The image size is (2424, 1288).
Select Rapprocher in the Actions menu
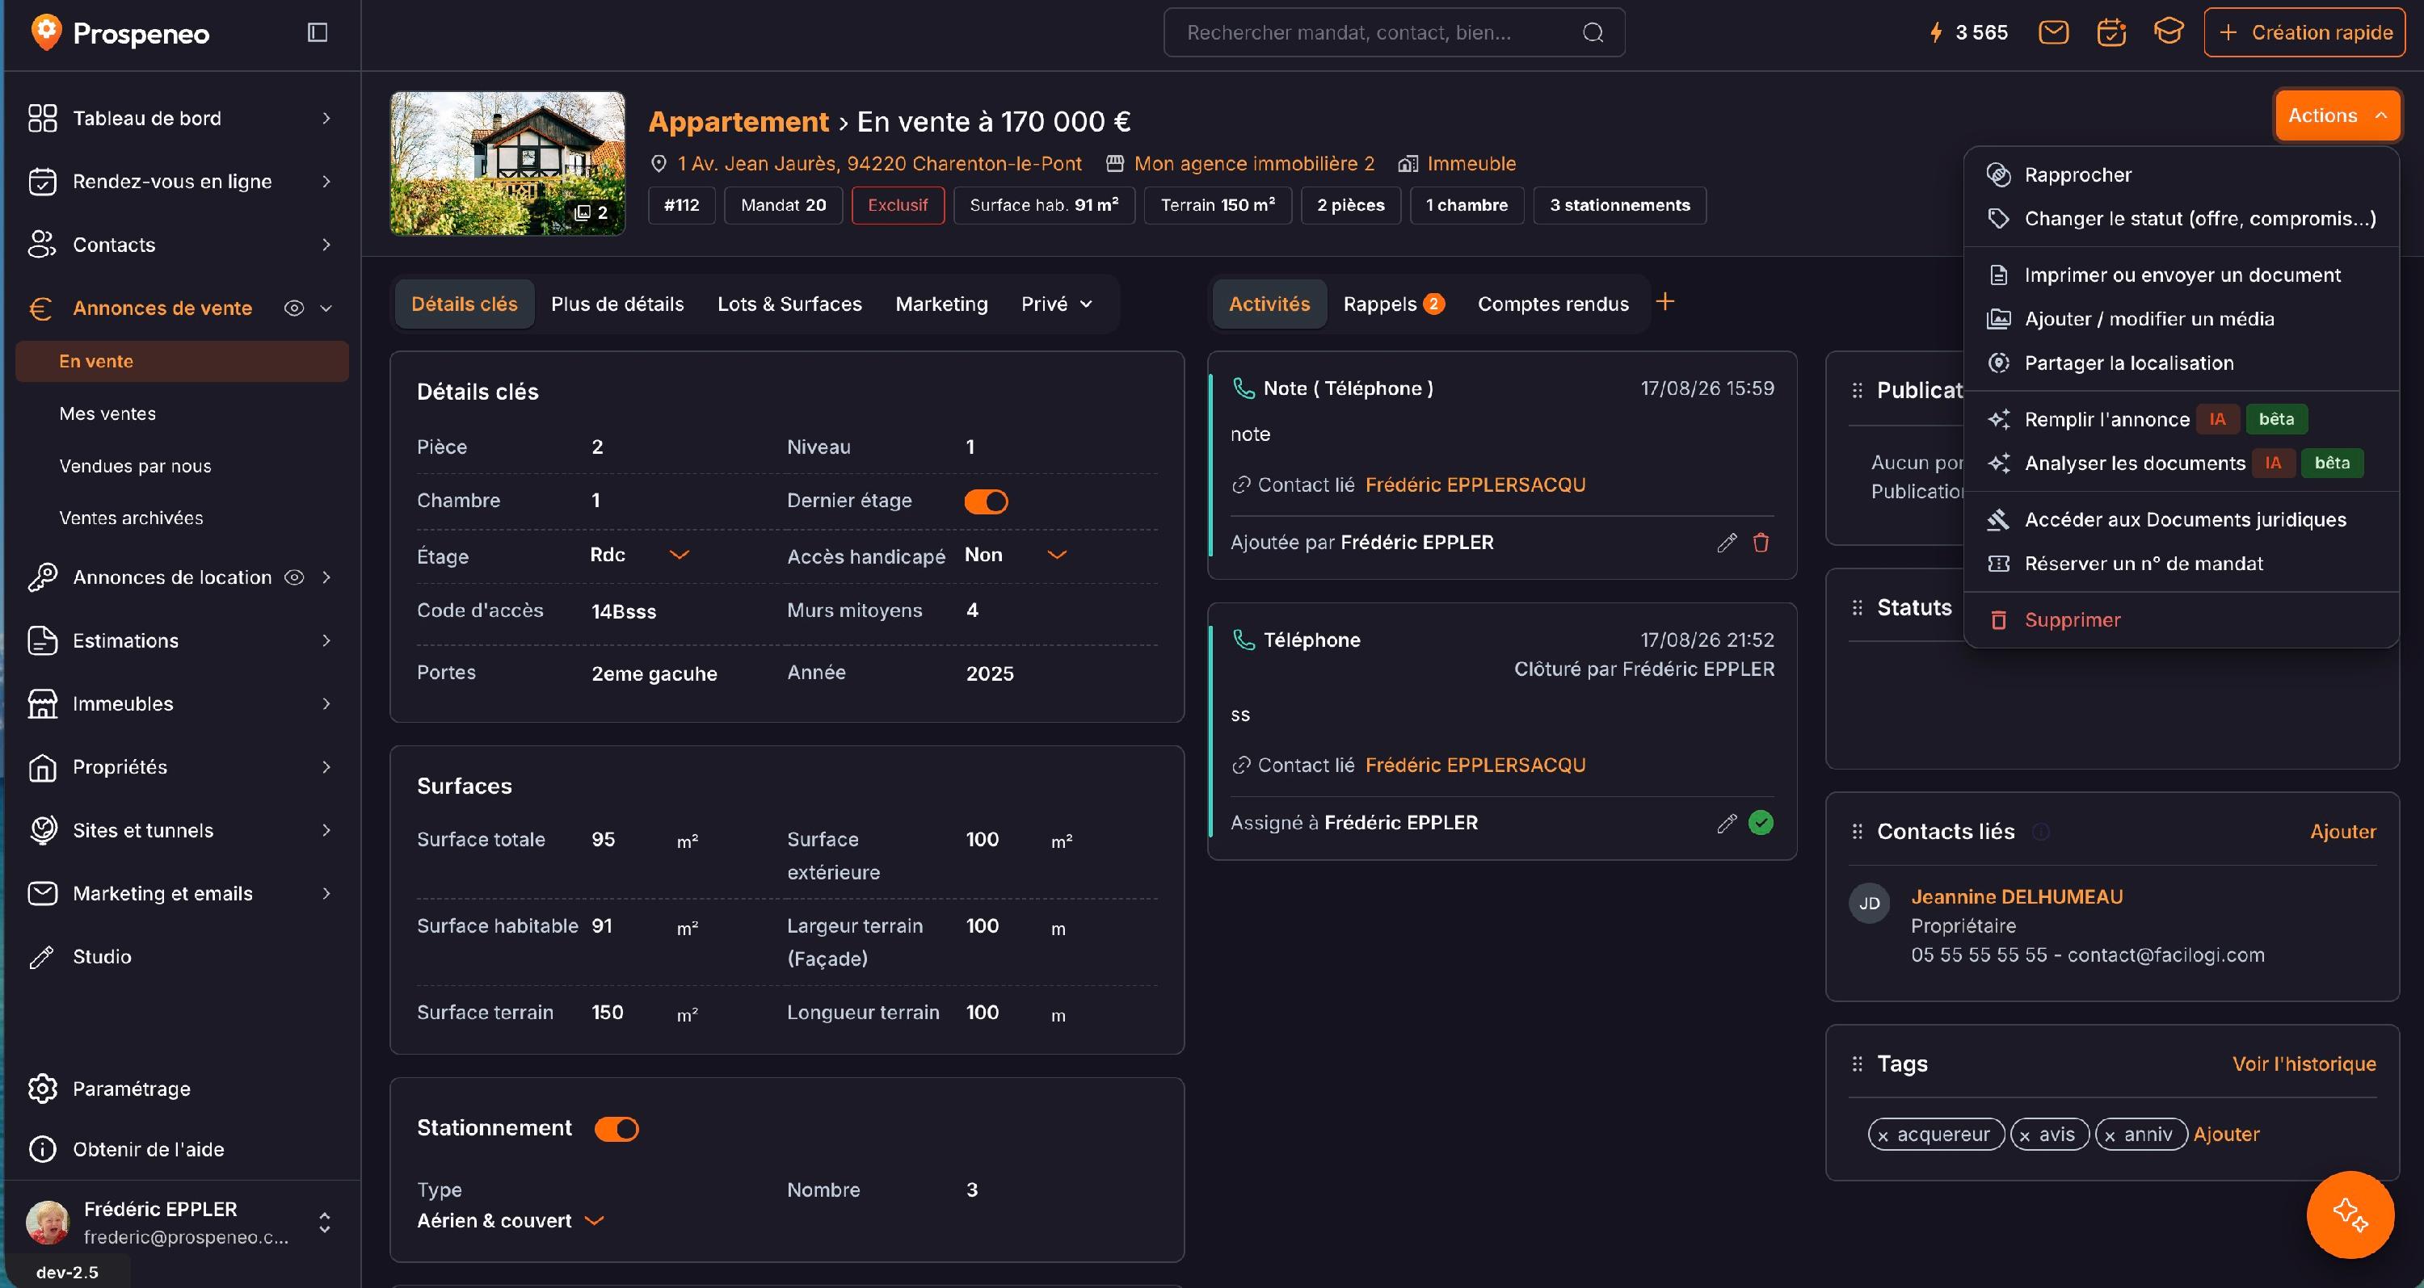(x=2180, y=175)
